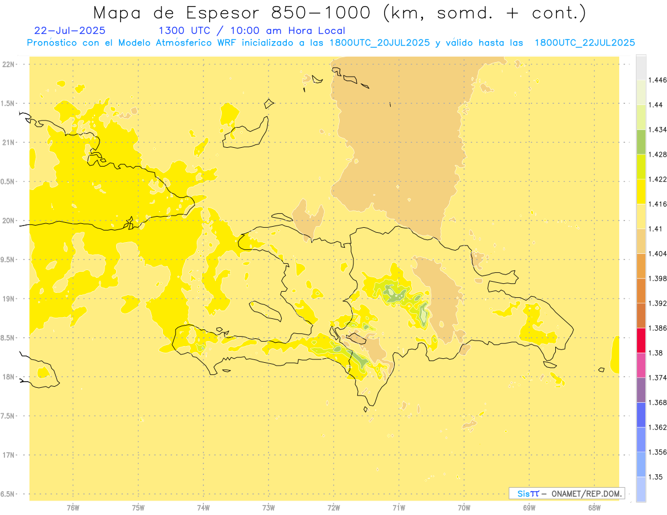The width and height of the screenshot is (667, 515).
Task: Click the legend value 1.356
Action: pyautogui.click(x=657, y=452)
